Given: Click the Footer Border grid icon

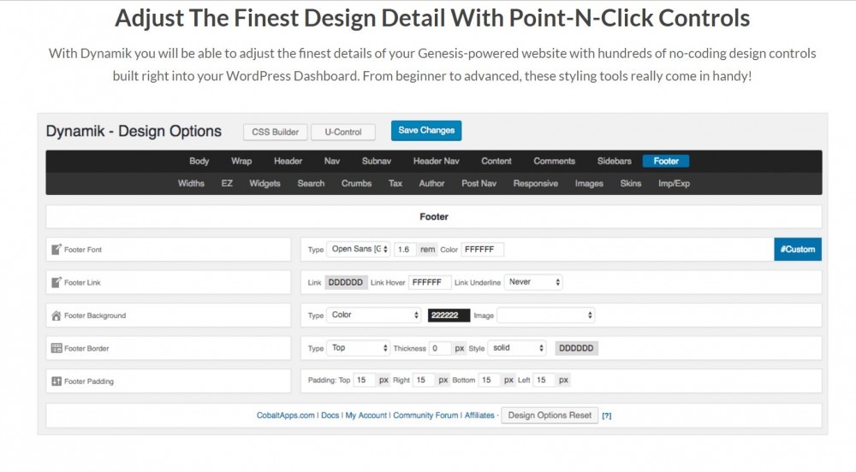Looking at the screenshot, I should (56, 348).
